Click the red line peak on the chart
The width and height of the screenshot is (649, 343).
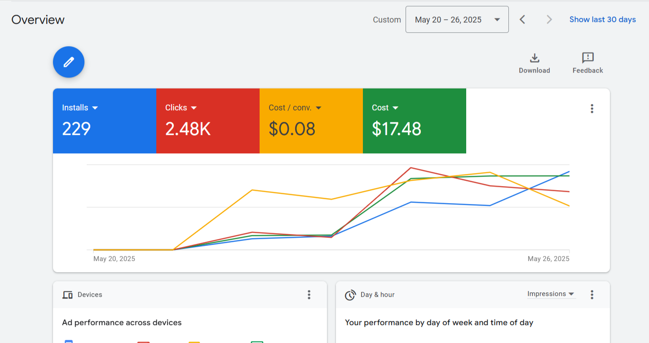[411, 168]
